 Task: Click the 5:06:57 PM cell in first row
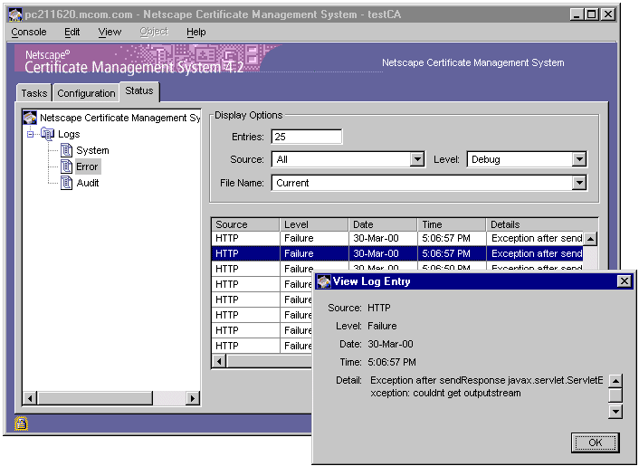(452, 238)
